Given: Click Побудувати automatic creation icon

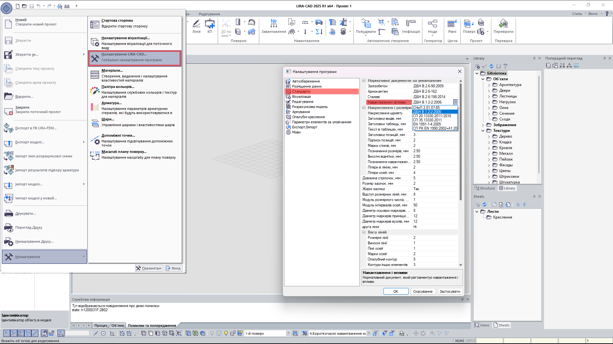Looking at the screenshot, I should (x=366, y=24).
